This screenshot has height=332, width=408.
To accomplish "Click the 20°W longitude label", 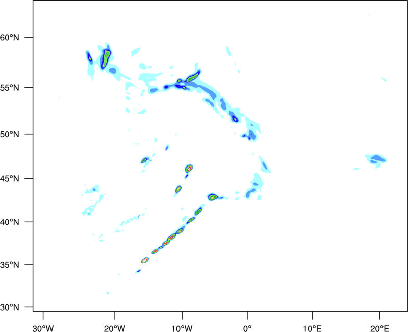I will pyautogui.click(x=114, y=328).
